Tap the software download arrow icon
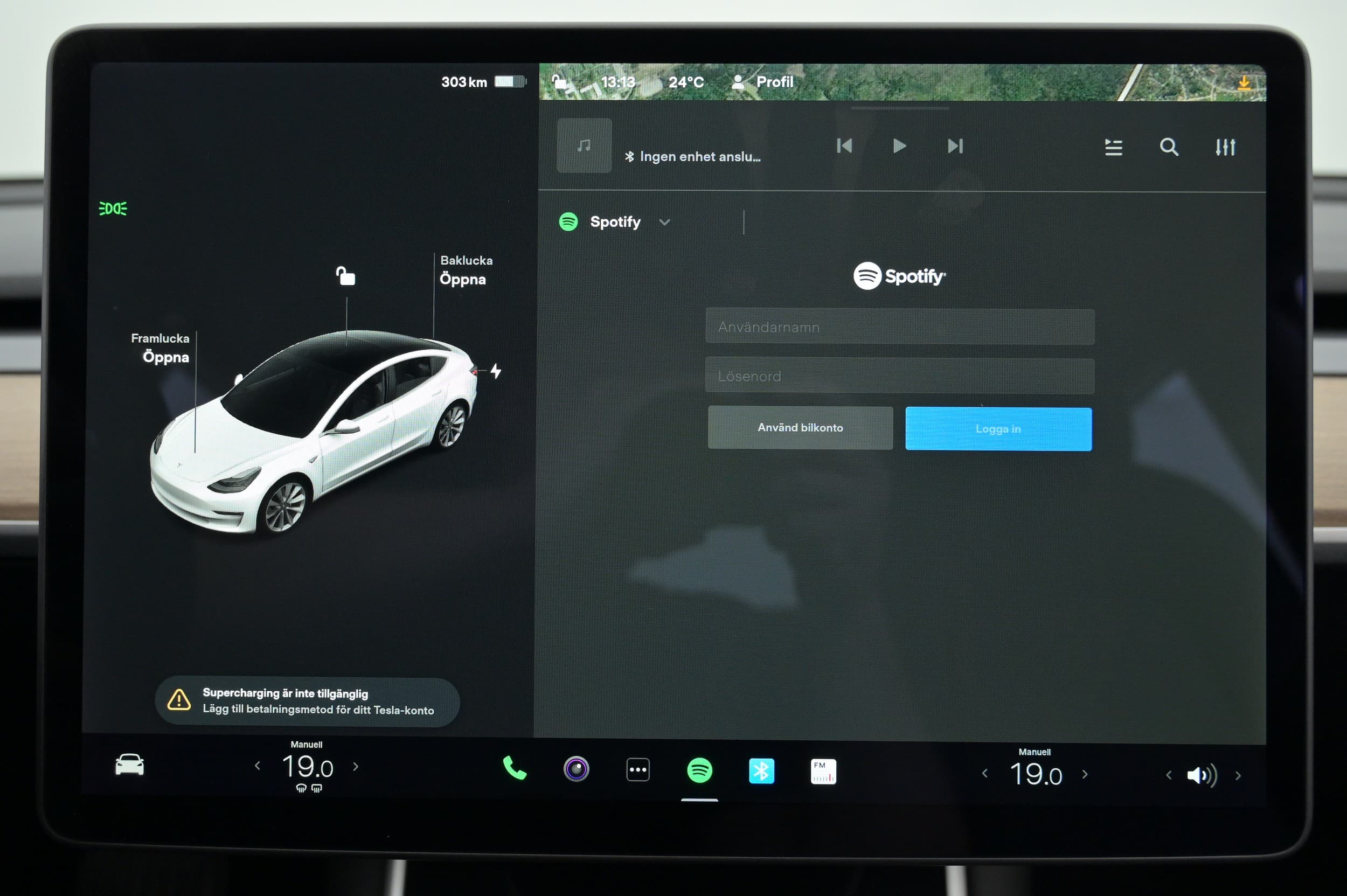 1244,83
